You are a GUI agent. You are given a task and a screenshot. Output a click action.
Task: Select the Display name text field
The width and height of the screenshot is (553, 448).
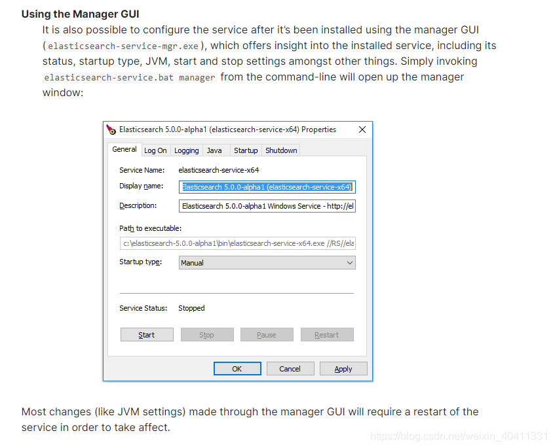(x=267, y=187)
